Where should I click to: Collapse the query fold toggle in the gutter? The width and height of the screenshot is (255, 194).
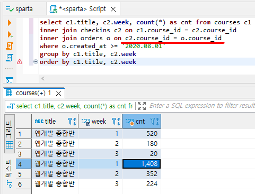tap(36, 62)
